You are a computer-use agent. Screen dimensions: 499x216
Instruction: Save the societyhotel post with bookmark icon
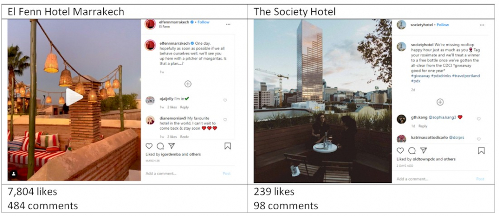point(481,150)
